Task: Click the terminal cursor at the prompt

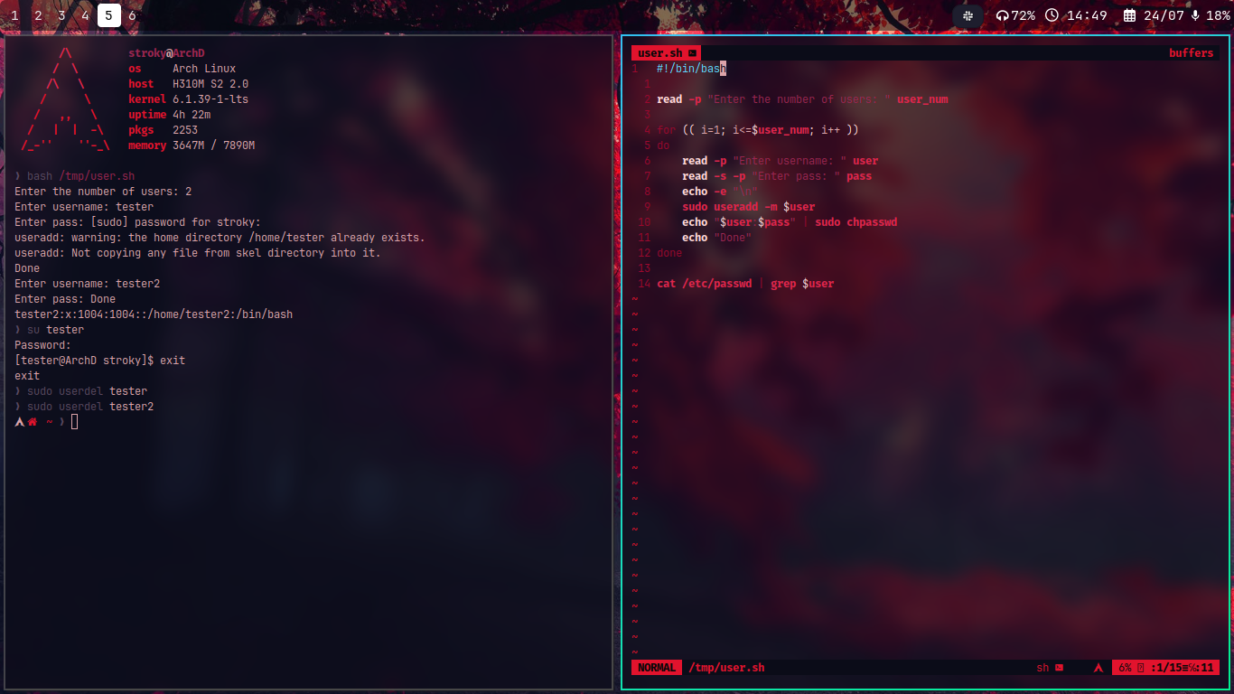Action: [x=75, y=422]
